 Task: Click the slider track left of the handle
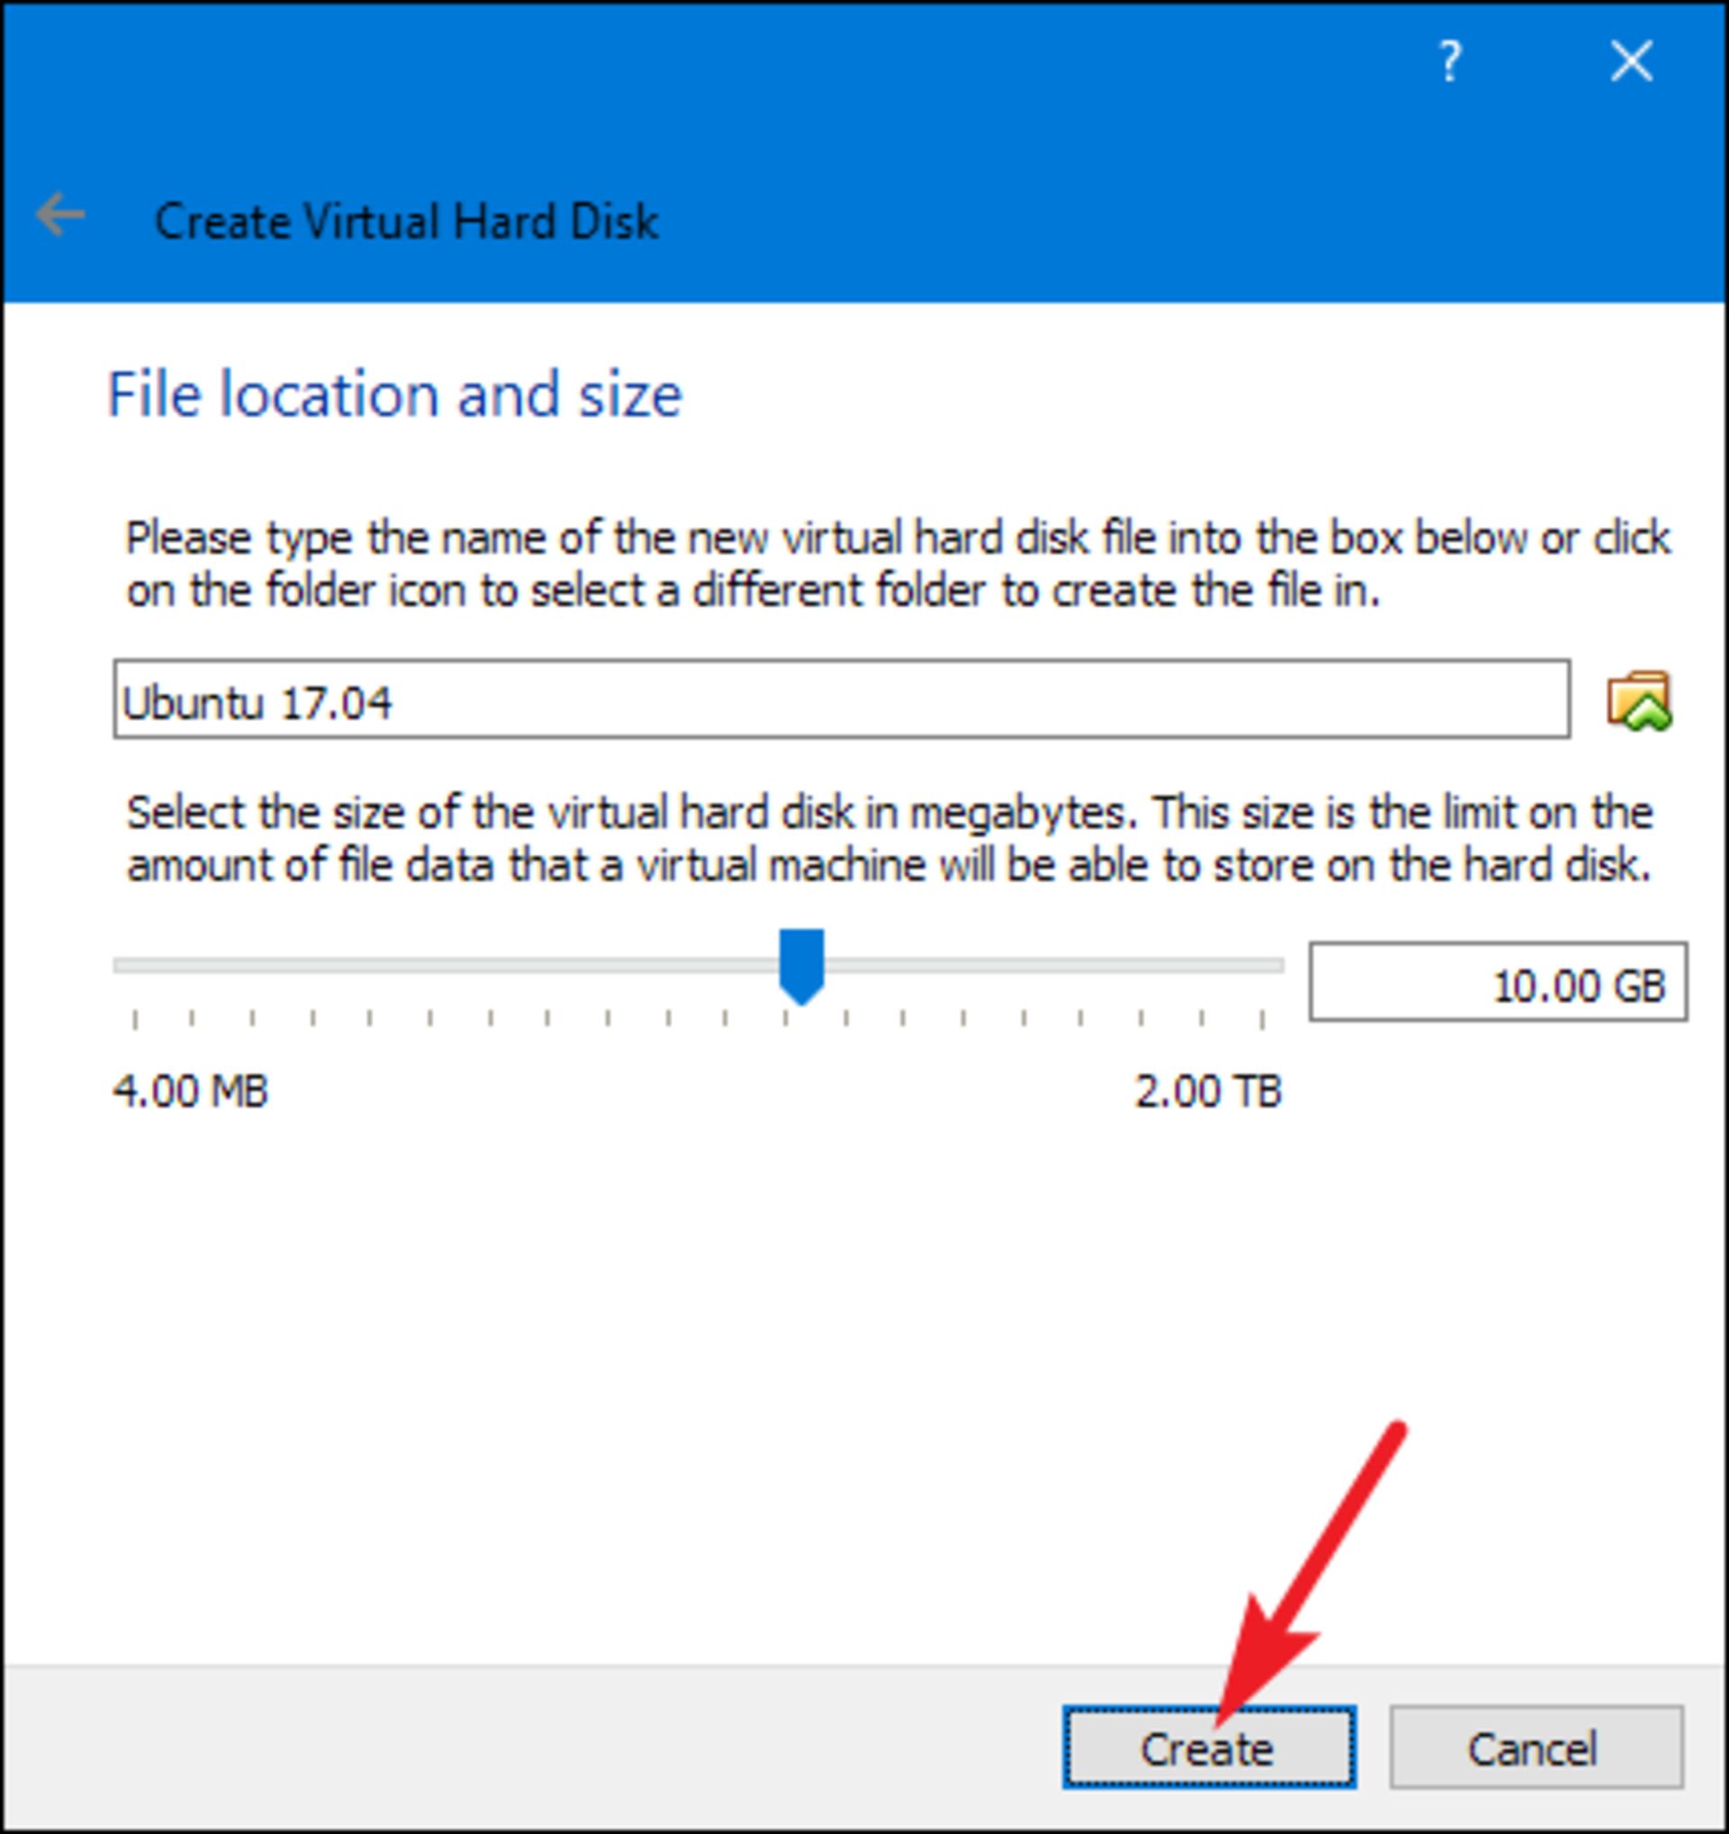point(446,966)
